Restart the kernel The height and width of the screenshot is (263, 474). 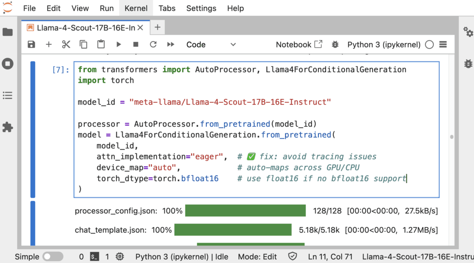click(x=153, y=45)
